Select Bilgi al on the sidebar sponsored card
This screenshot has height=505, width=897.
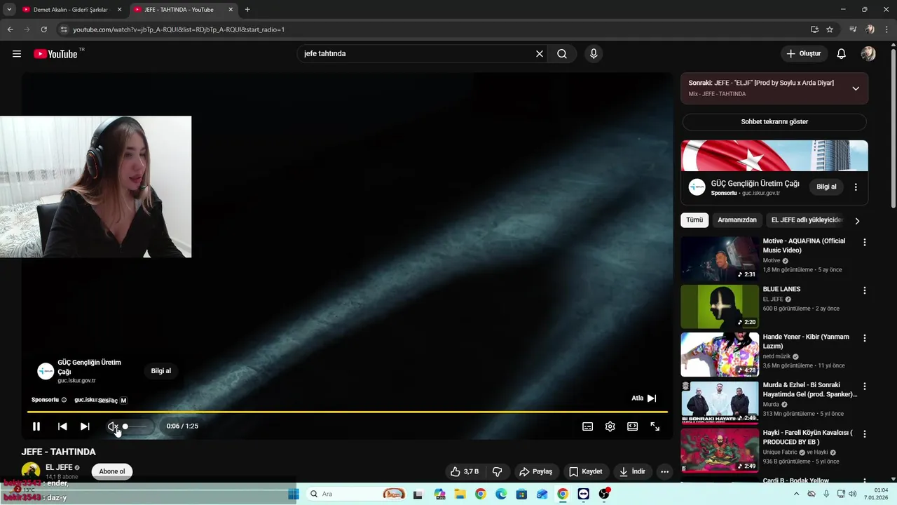coord(827,187)
